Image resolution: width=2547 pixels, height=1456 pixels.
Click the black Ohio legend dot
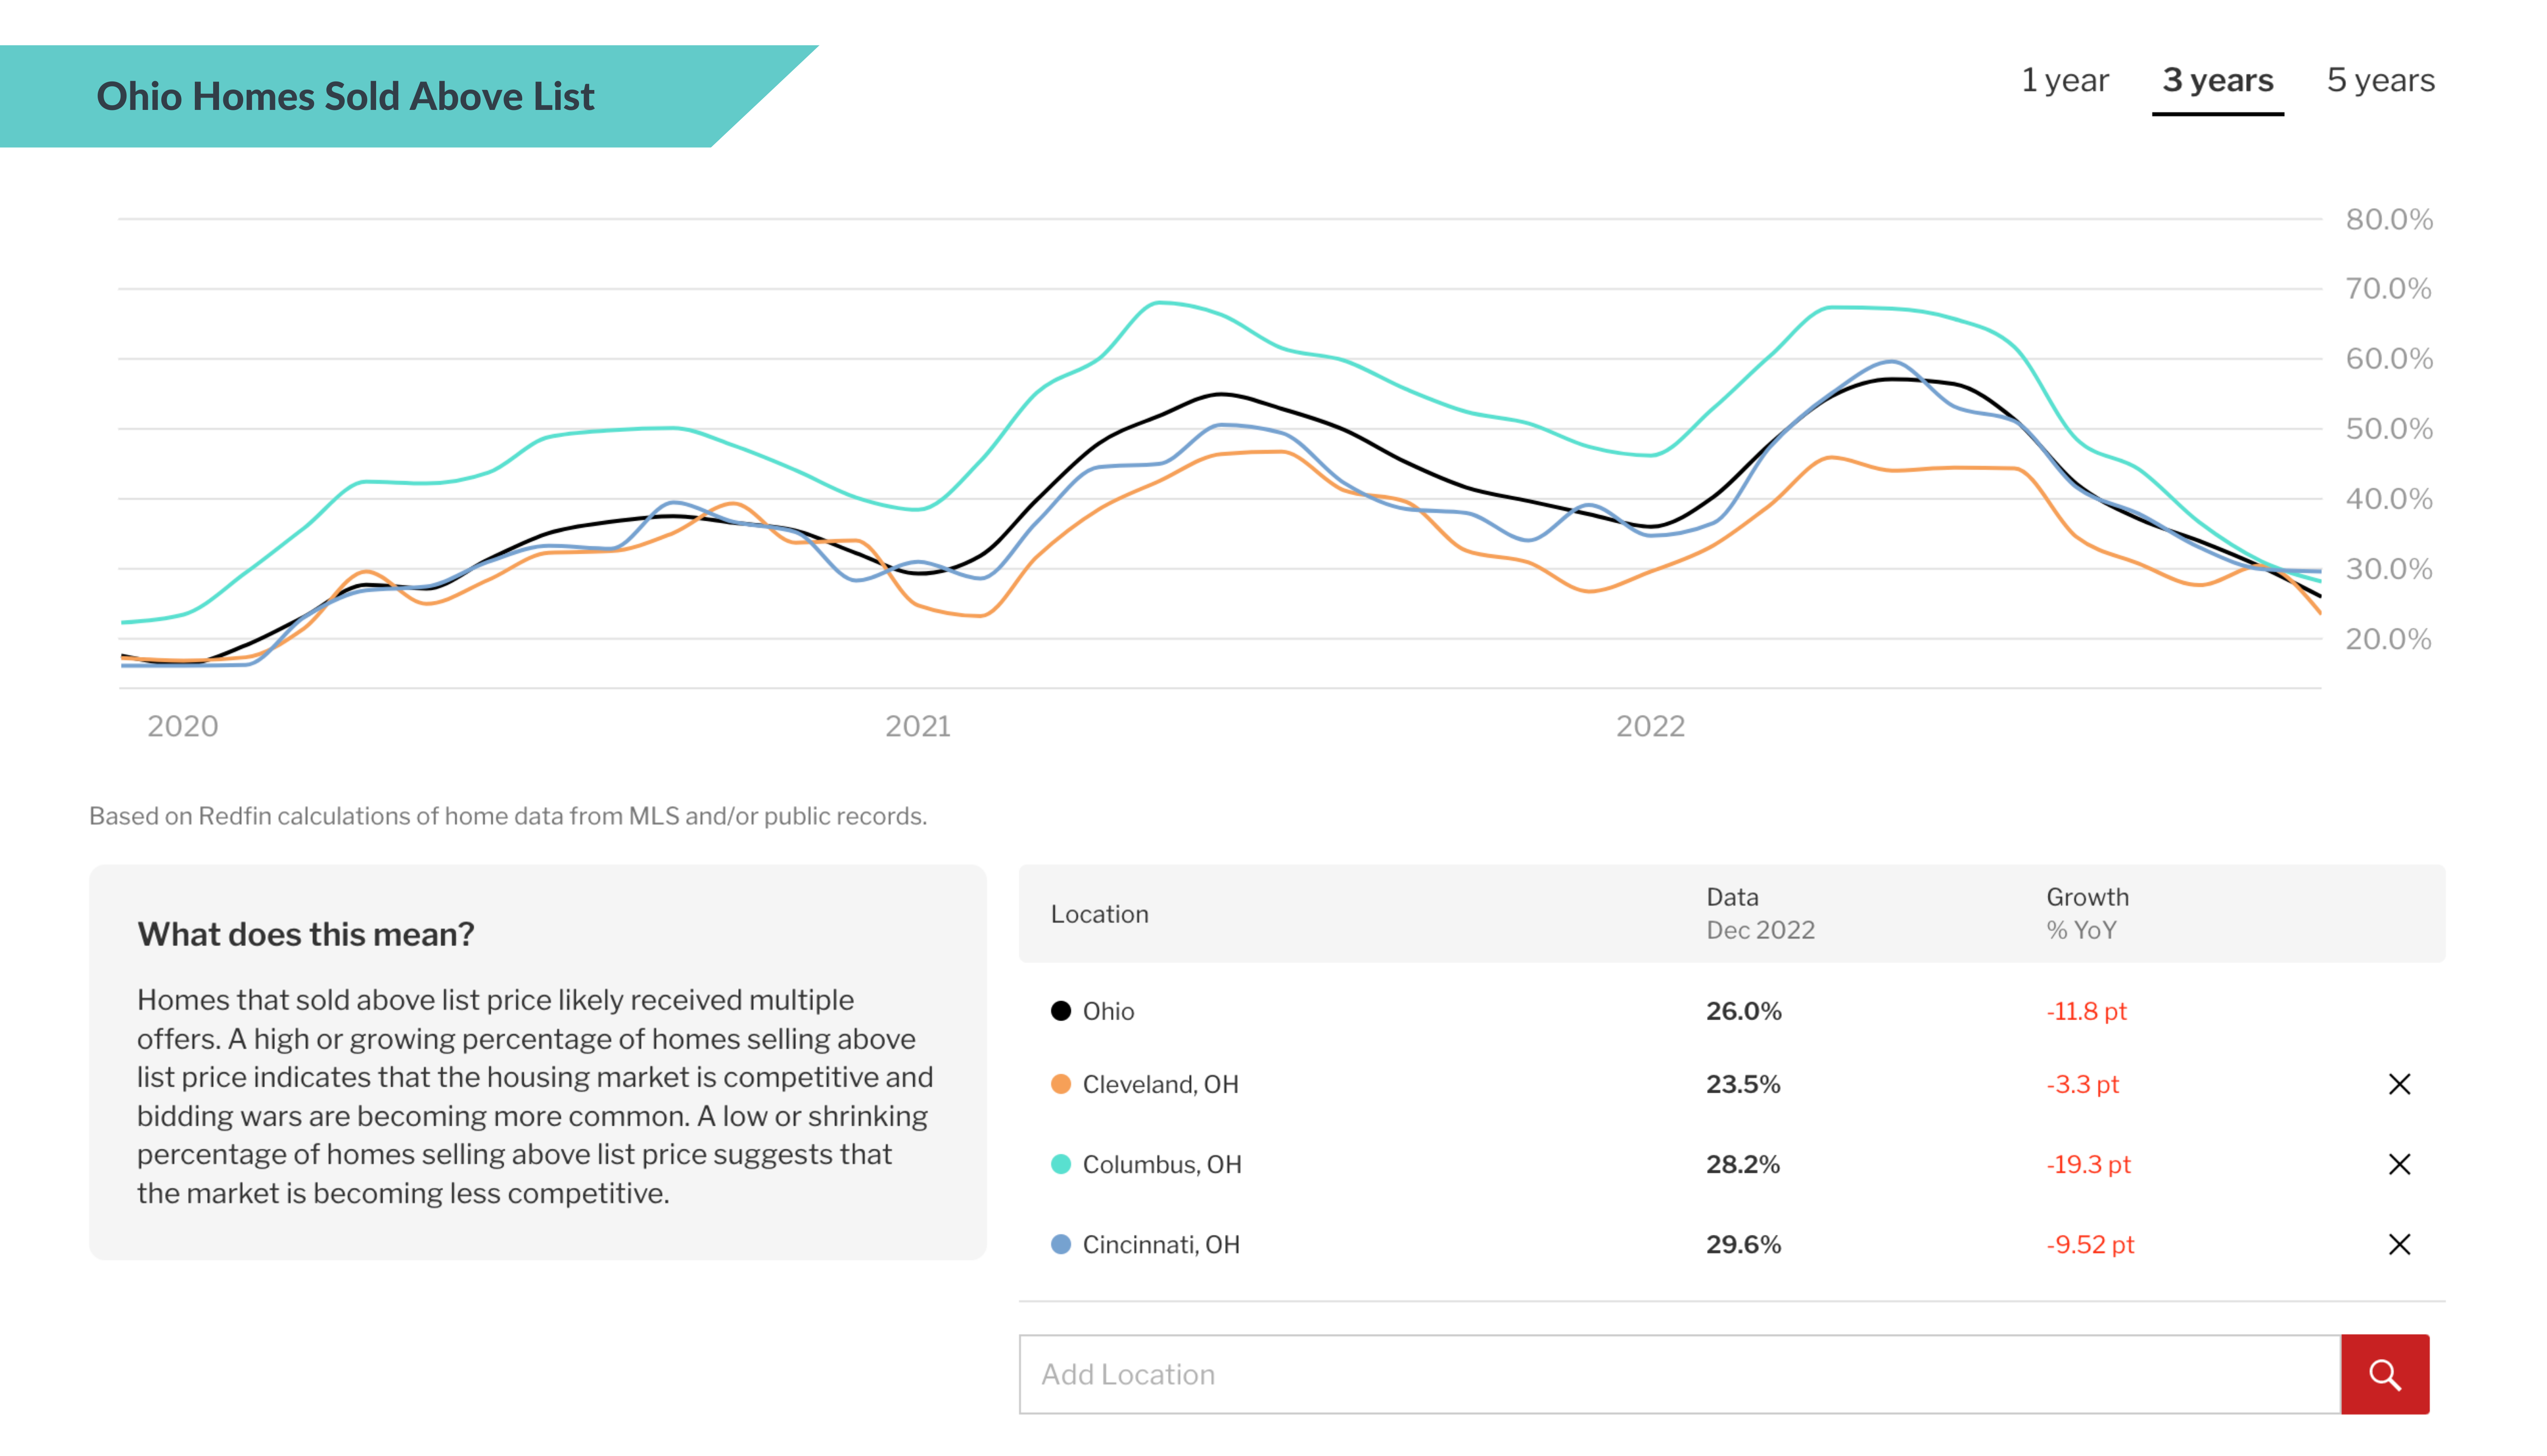[x=1061, y=1011]
